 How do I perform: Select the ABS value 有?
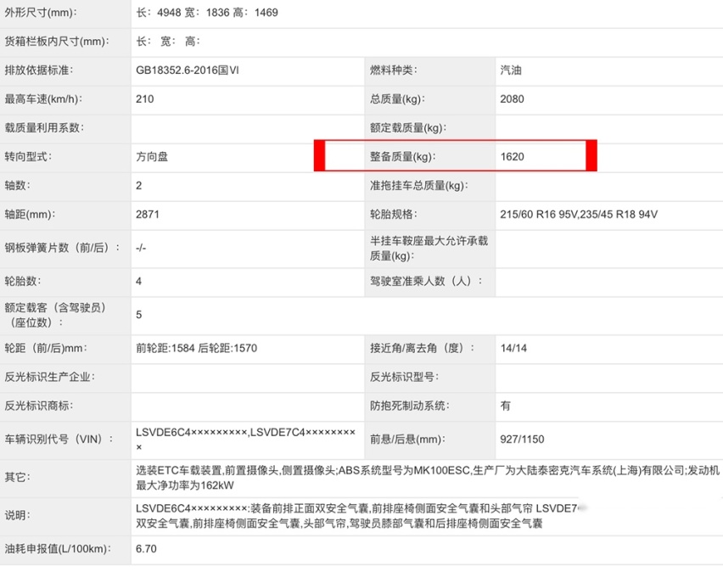coord(506,406)
